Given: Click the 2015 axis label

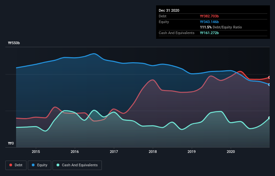Looking at the screenshot, I should (x=36, y=152).
